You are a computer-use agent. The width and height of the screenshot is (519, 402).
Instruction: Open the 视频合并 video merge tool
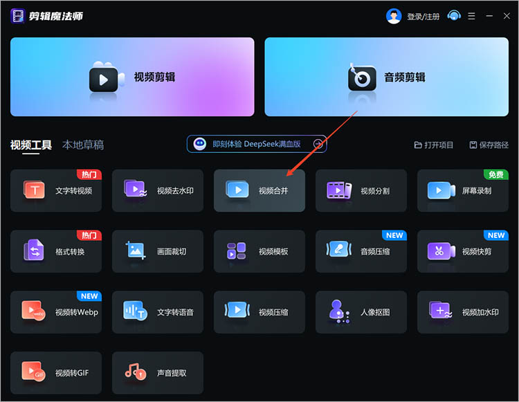[x=259, y=190]
